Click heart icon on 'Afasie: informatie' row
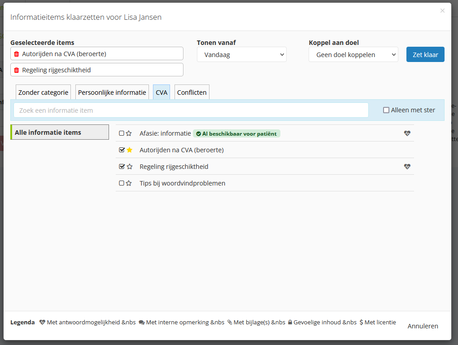The width and height of the screenshot is (458, 345). [407, 133]
